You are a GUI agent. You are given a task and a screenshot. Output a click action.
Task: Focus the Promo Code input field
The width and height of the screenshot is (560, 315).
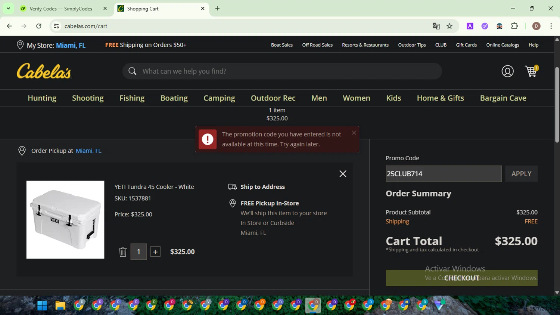(444, 174)
